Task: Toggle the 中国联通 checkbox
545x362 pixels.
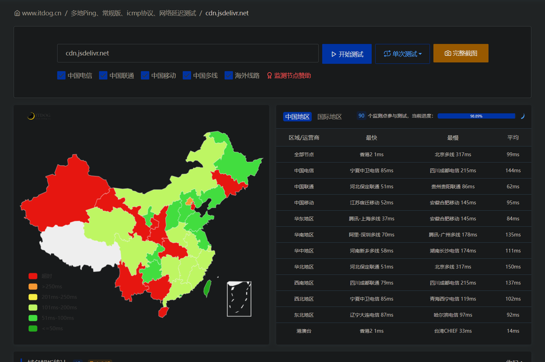Action: point(103,75)
